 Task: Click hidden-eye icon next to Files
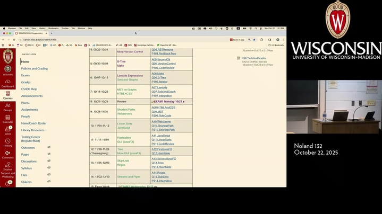tap(49, 175)
